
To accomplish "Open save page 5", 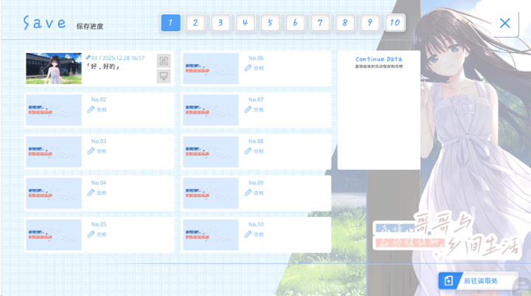I will 270,23.
